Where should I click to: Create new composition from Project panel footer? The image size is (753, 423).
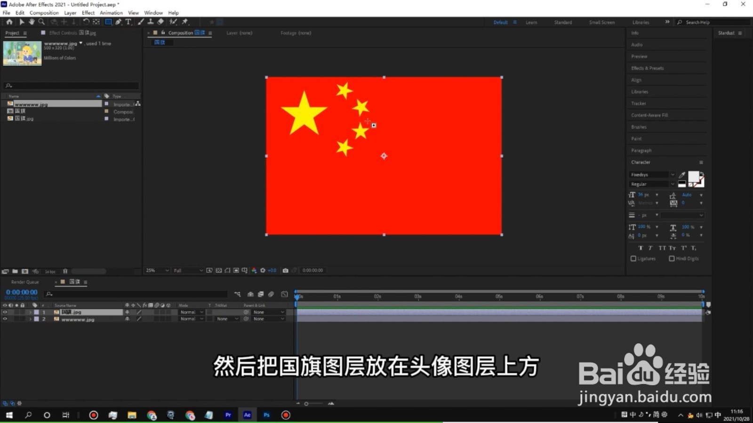point(25,271)
